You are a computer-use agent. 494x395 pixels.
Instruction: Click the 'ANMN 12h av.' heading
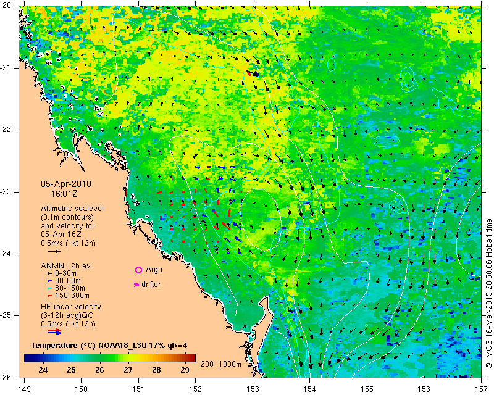click(67, 266)
